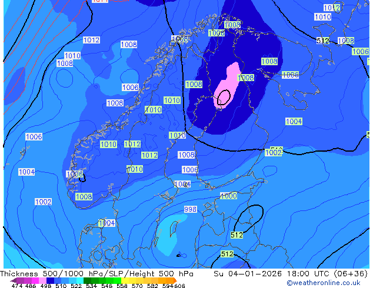
Task: Click the green 1002 label
Action: click(x=273, y=153)
